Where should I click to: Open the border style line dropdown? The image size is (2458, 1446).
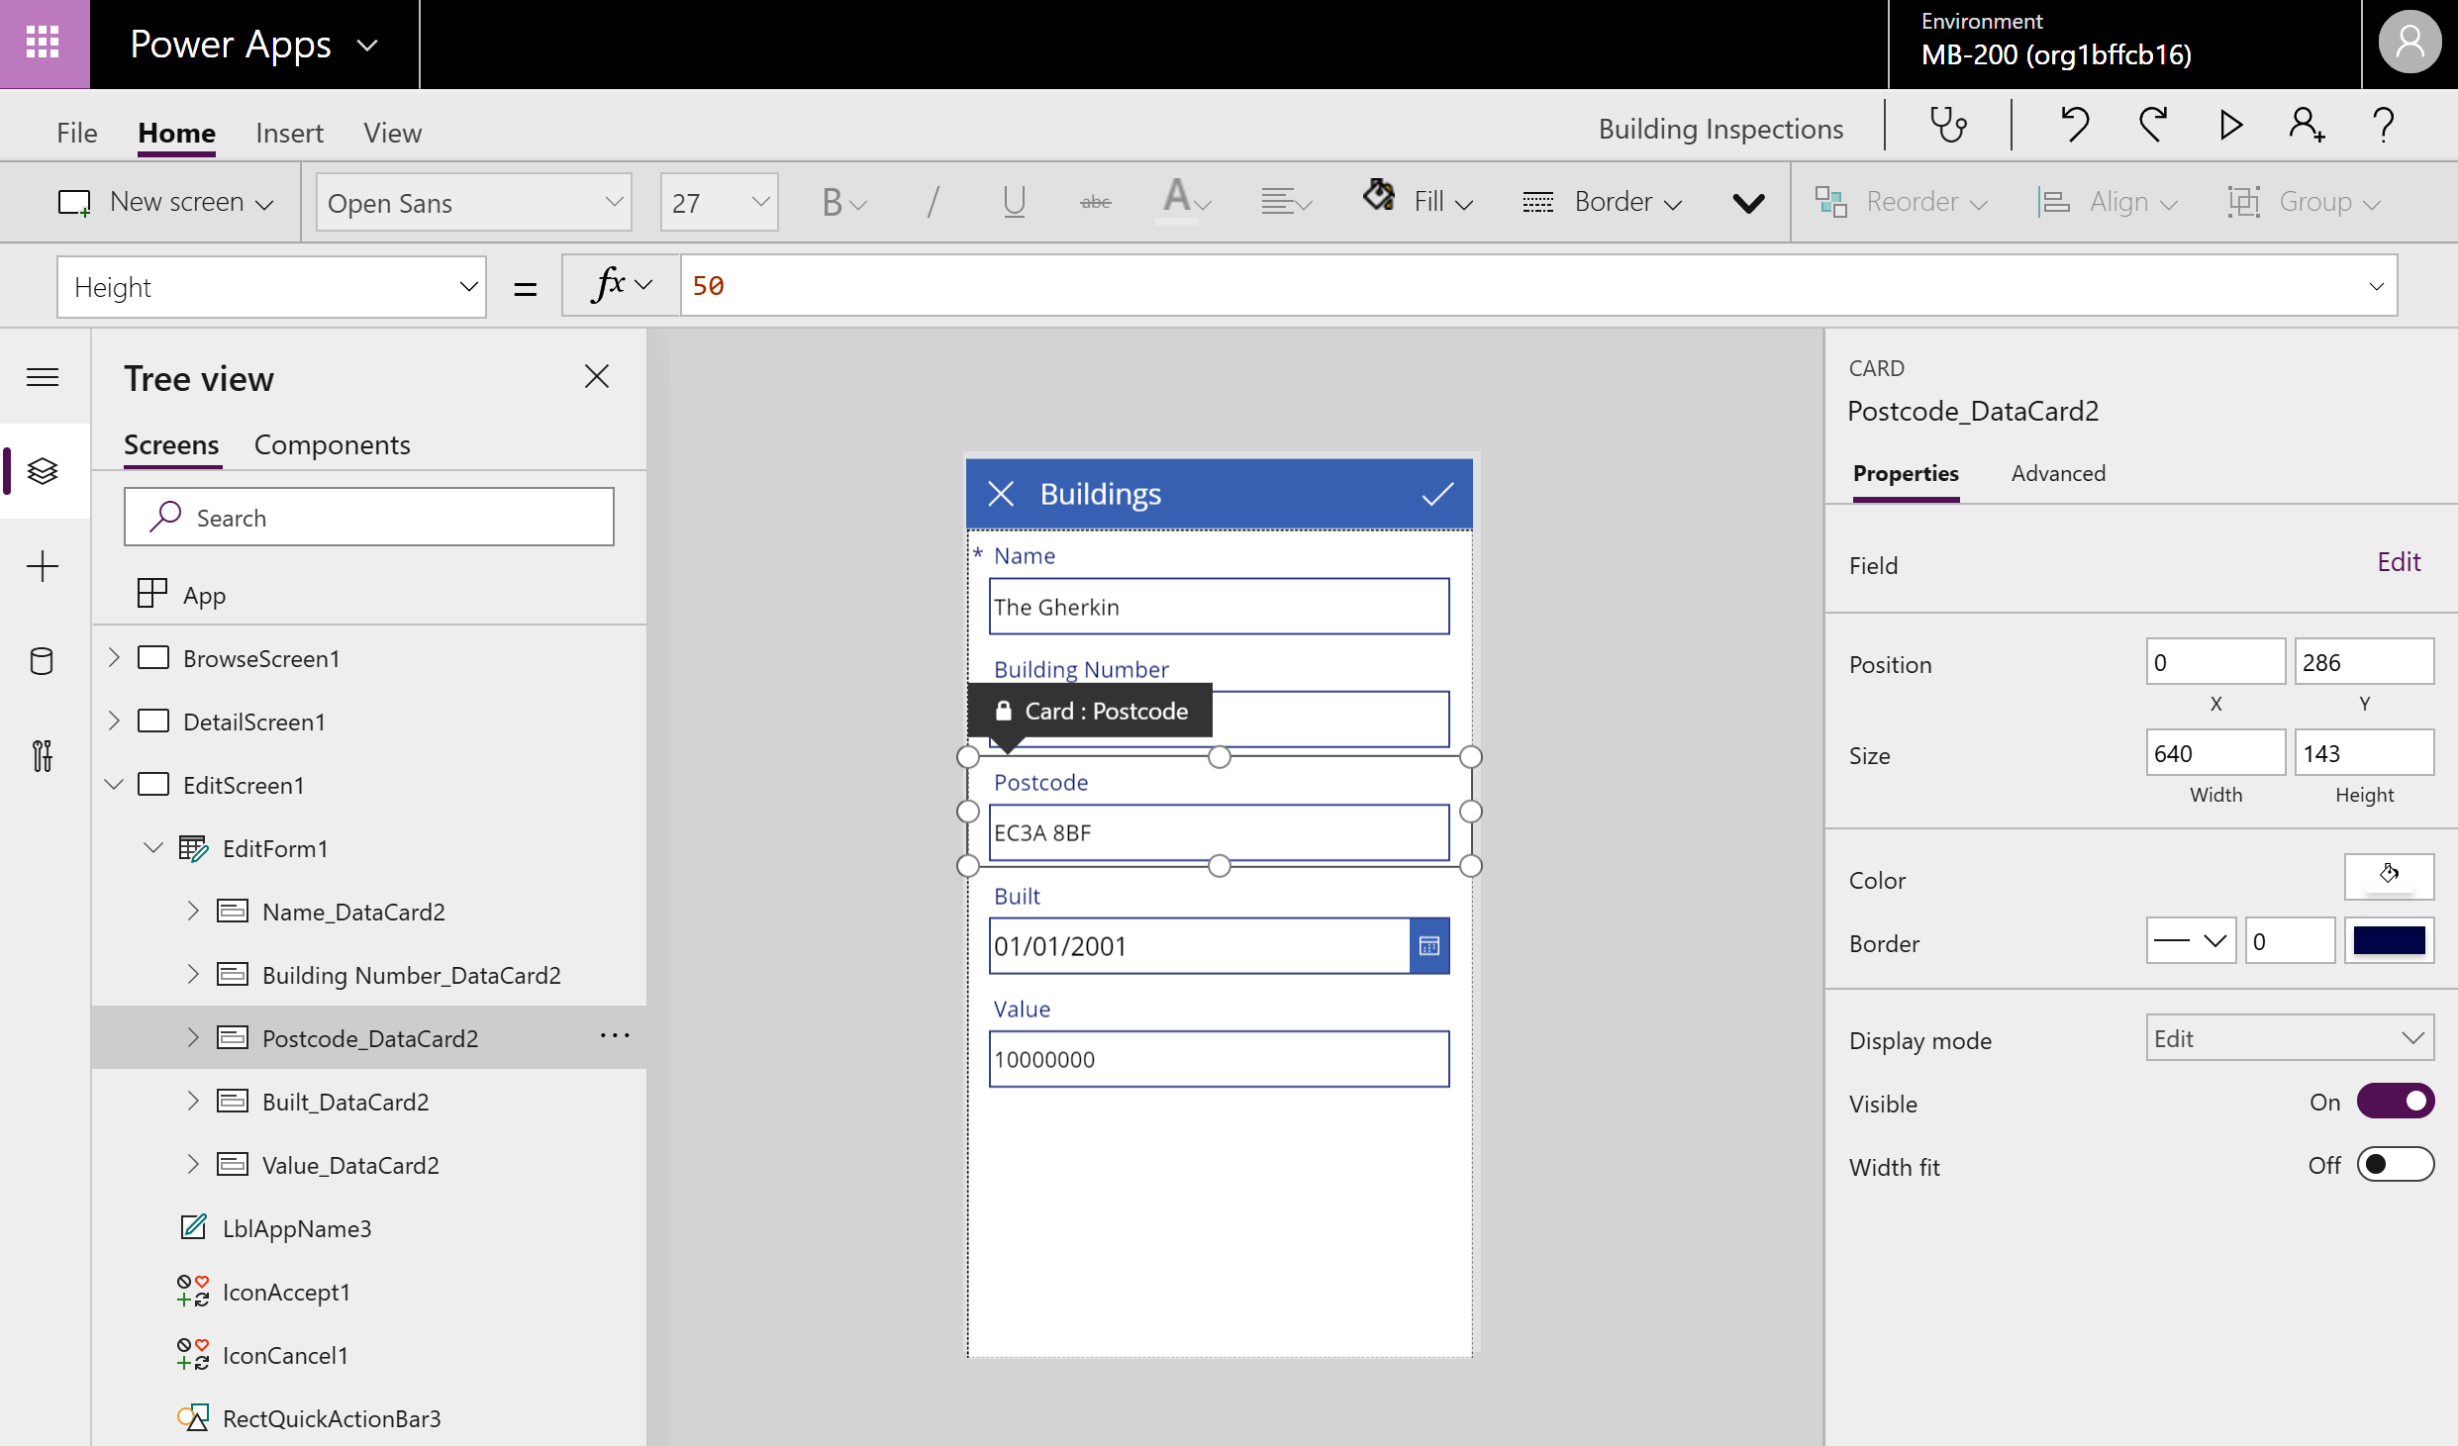[2191, 940]
